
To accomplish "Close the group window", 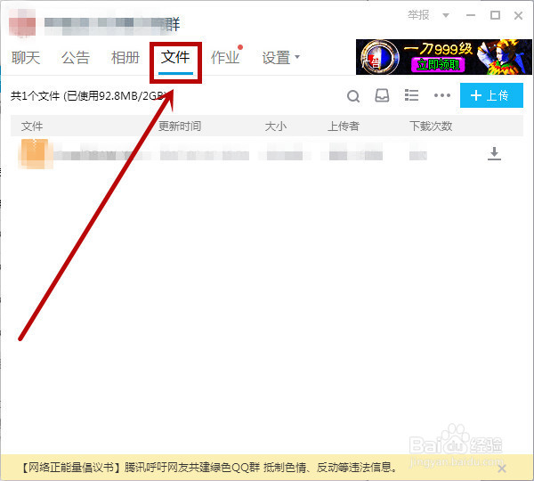I will point(518,15).
